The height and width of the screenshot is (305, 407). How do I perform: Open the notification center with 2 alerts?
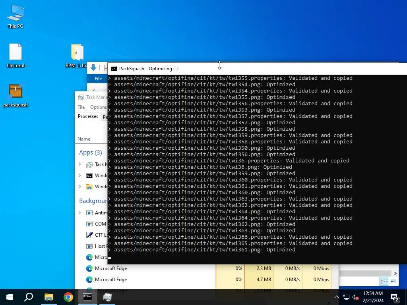pos(395,297)
